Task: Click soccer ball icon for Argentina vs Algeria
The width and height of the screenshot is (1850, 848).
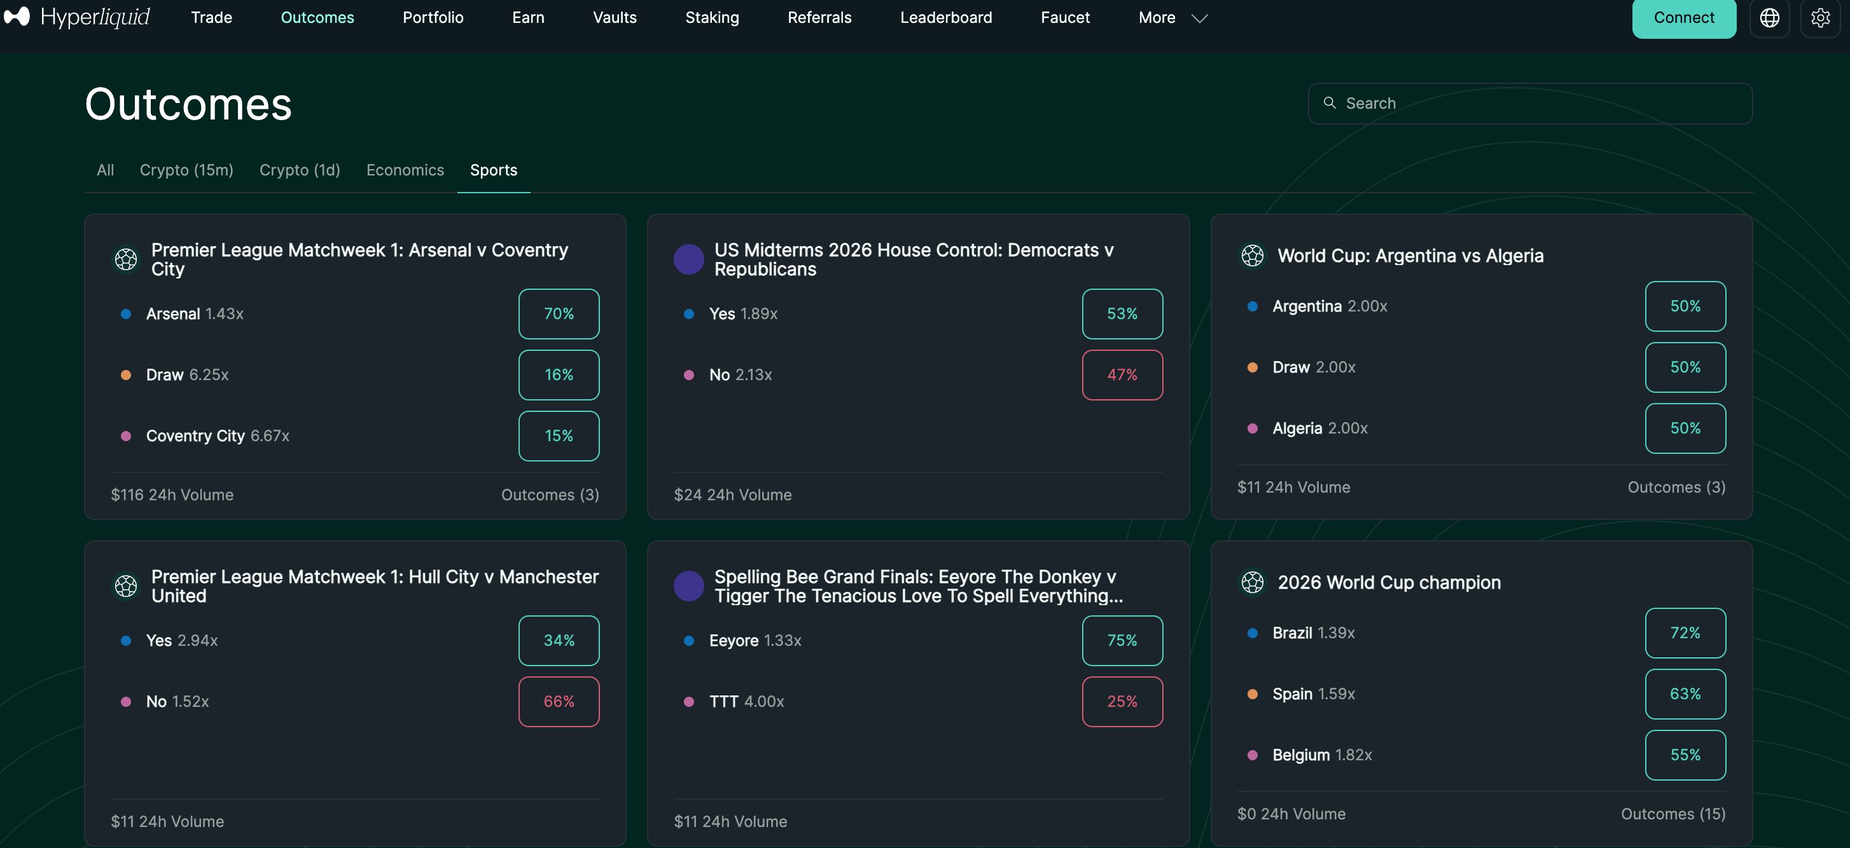Action: 1252,256
